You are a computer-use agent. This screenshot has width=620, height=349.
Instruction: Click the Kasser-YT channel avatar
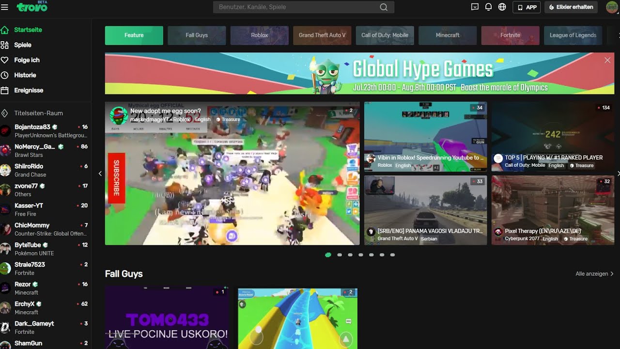tap(5, 209)
